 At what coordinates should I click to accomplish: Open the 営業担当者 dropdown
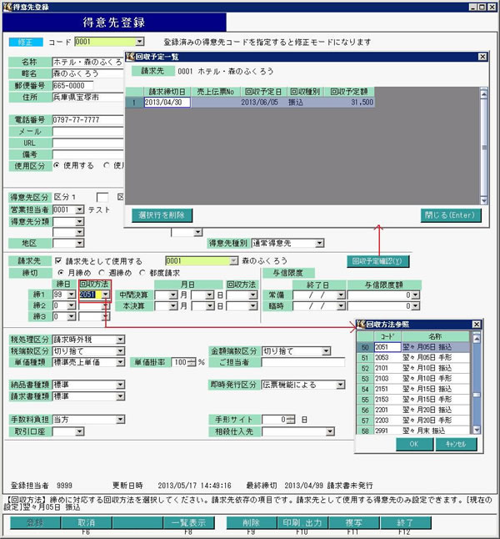[79, 209]
